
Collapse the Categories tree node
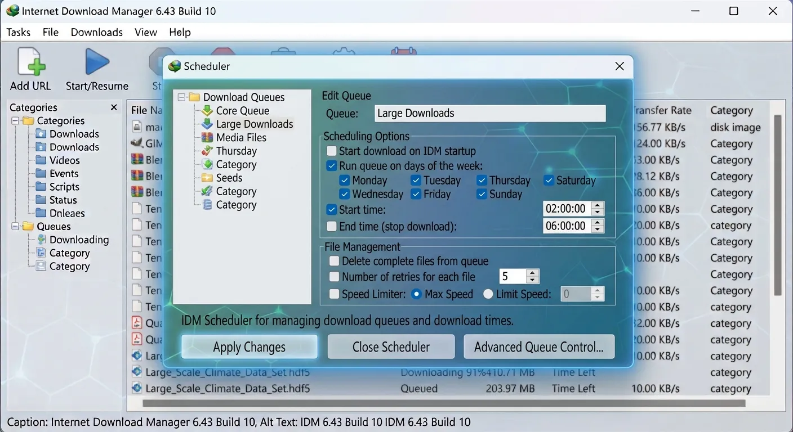15,121
